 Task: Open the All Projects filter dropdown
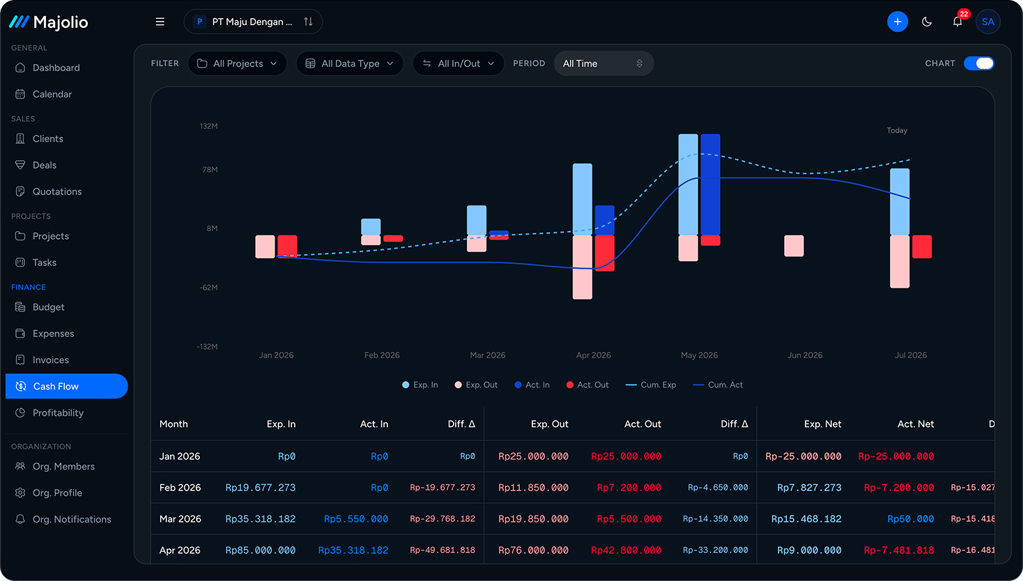click(x=238, y=63)
